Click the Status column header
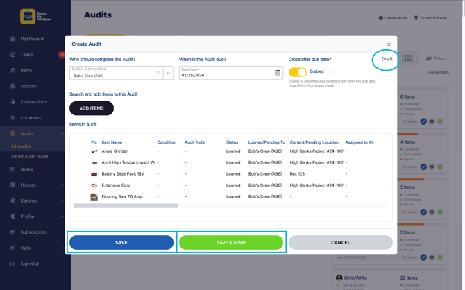465x290 pixels. pyautogui.click(x=232, y=142)
